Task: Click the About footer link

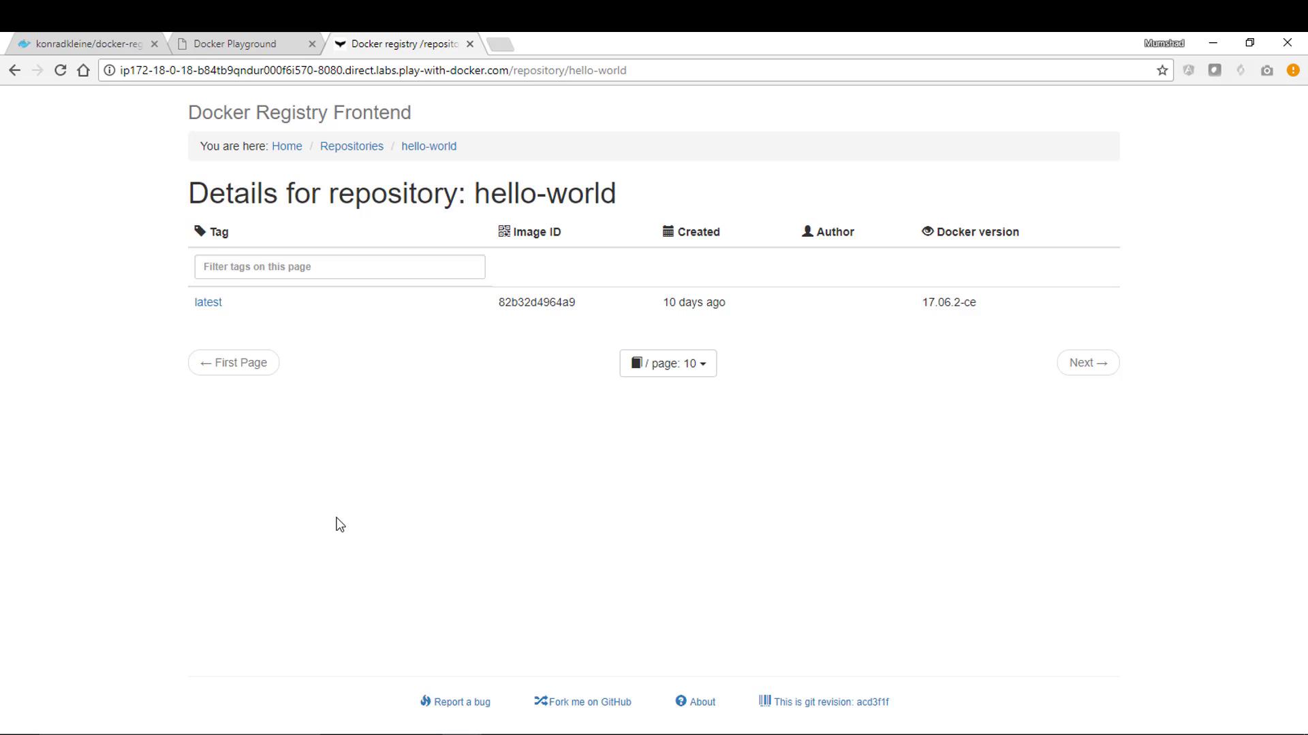Action: pos(702,702)
